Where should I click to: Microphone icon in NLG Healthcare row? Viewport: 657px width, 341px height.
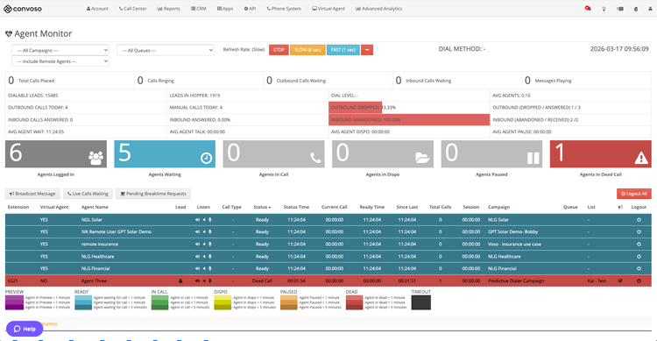[210, 256]
